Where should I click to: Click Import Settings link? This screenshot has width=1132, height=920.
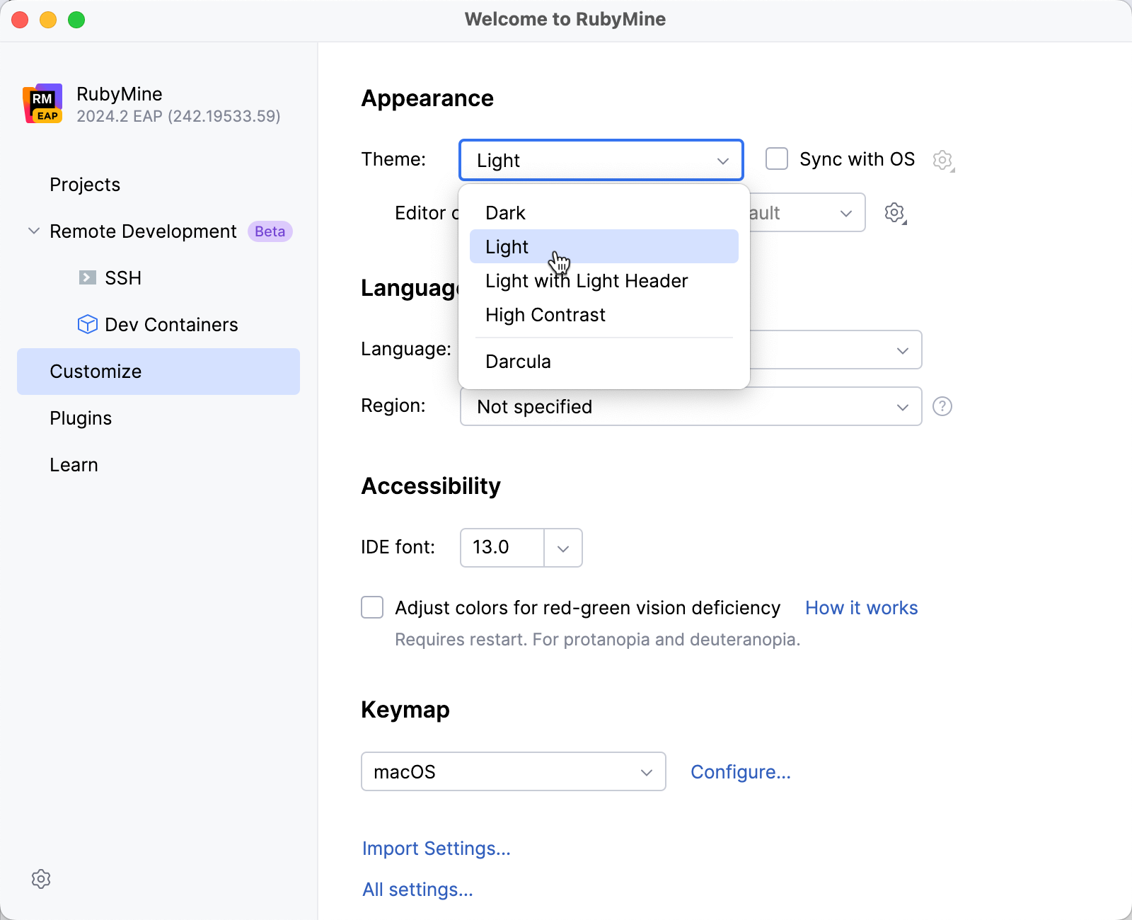[436, 848]
